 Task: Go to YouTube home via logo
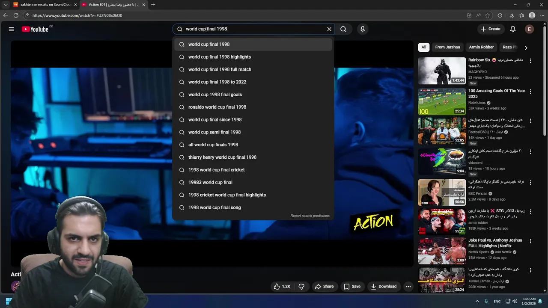pos(35,29)
